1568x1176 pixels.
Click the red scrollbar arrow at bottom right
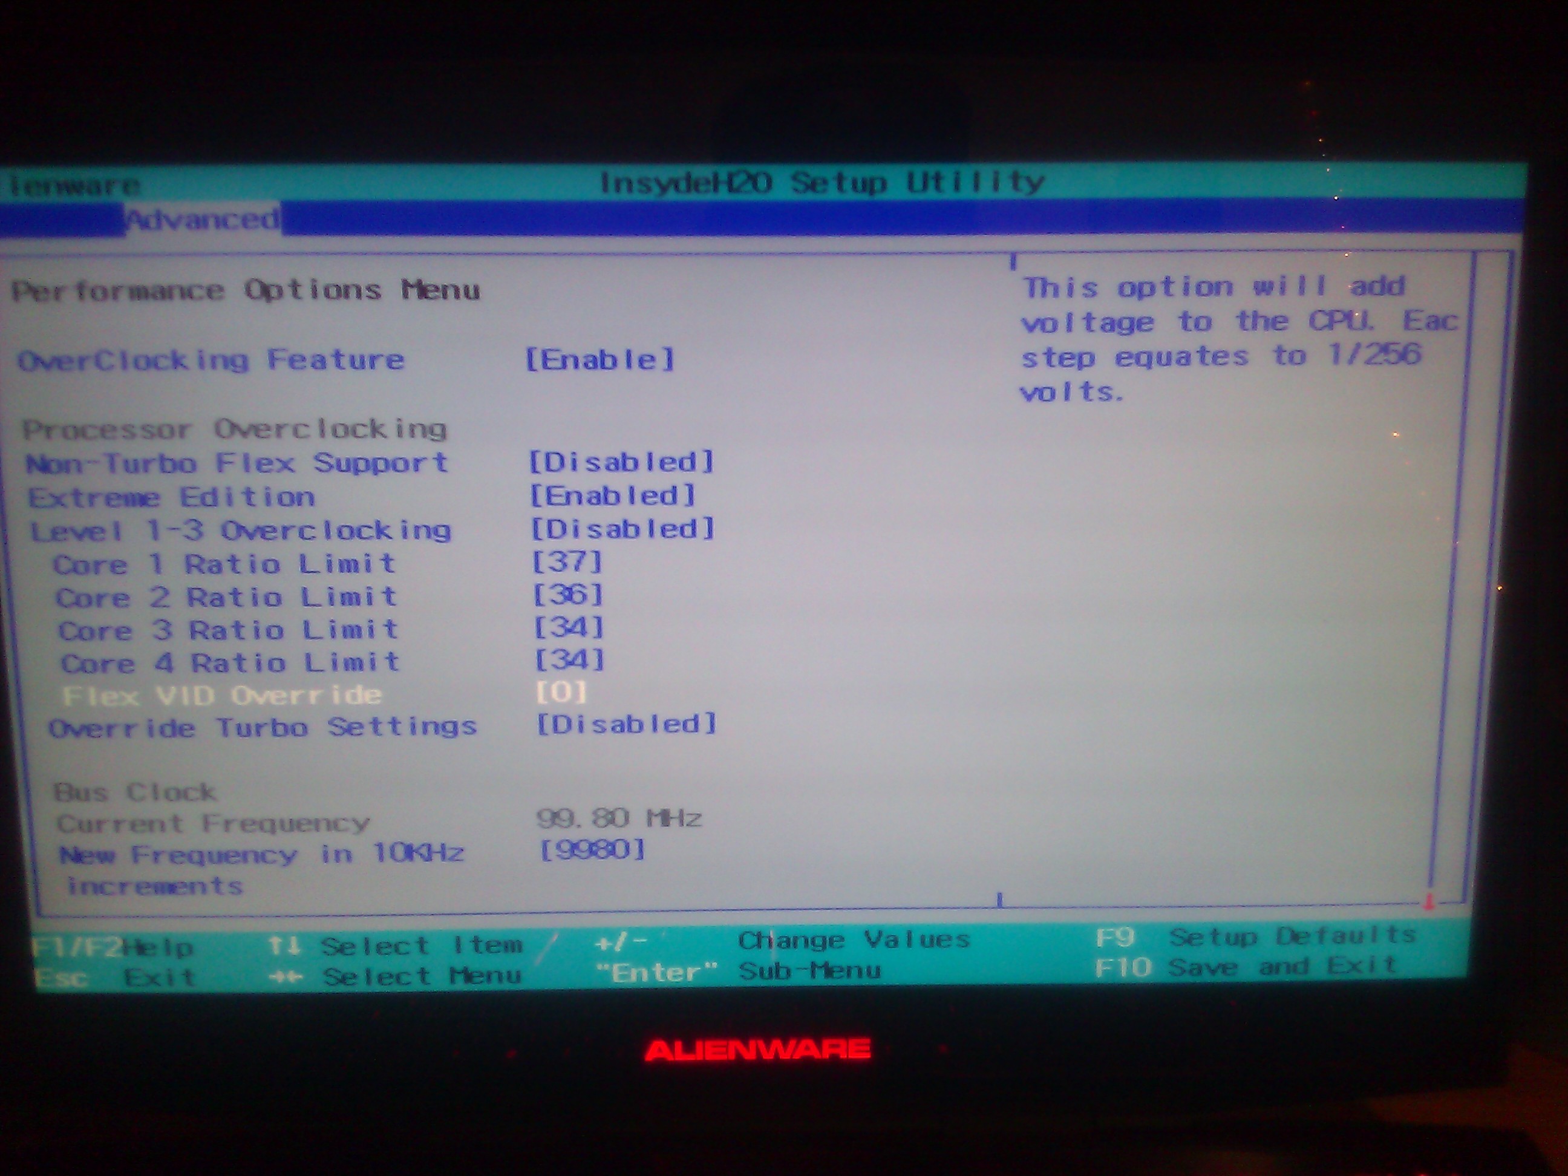pos(1429,902)
